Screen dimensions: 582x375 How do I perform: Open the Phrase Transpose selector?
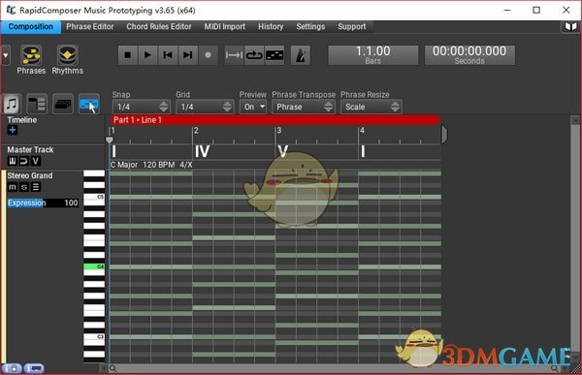point(304,107)
